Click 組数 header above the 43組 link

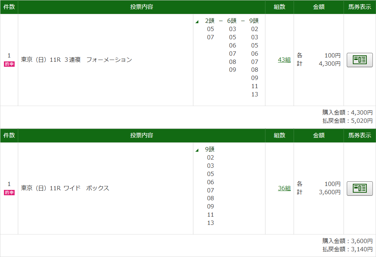[x=279, y=7]
